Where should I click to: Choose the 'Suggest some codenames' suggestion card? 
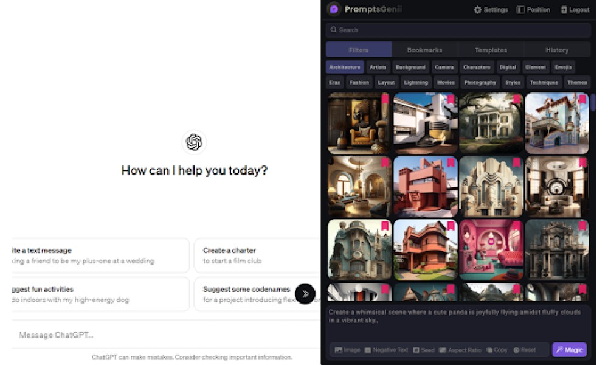[257, 294]
